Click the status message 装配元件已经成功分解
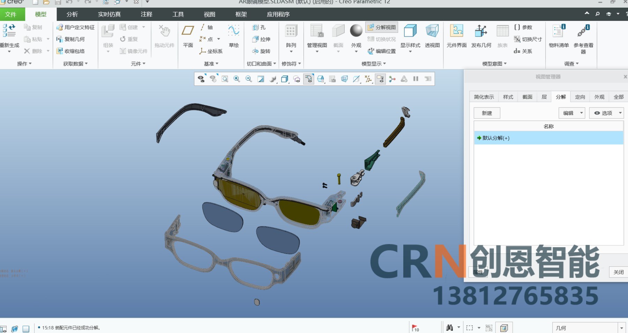The image size is (628, 333). pos(77,328)
